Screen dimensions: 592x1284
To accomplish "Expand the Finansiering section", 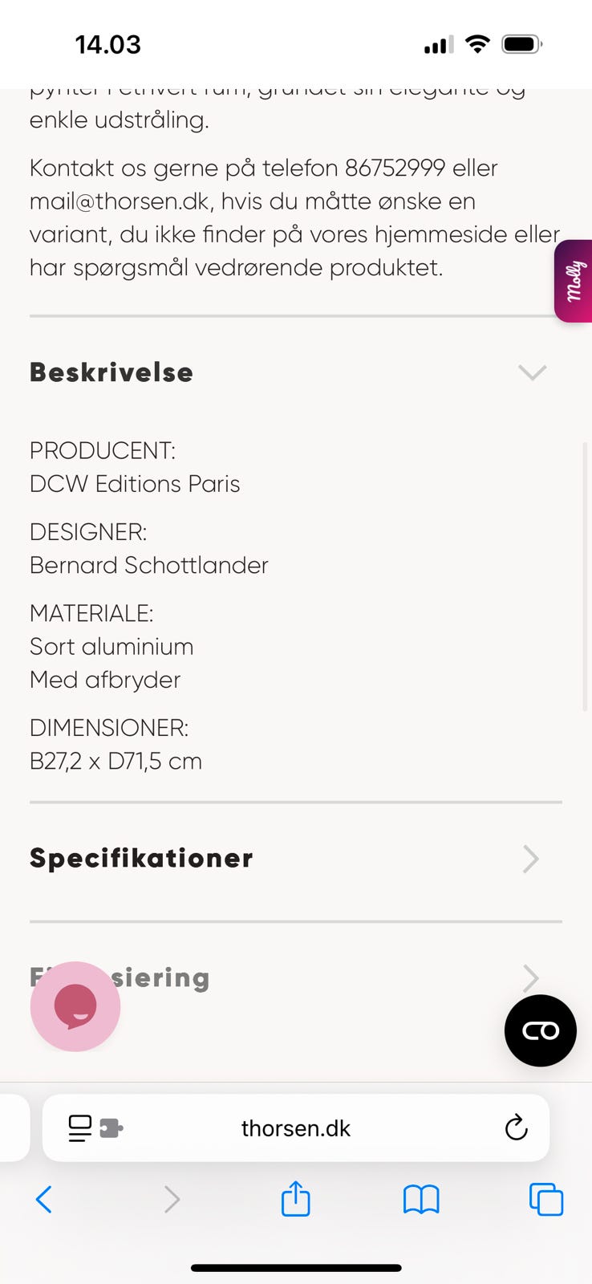I will (530, 978).
